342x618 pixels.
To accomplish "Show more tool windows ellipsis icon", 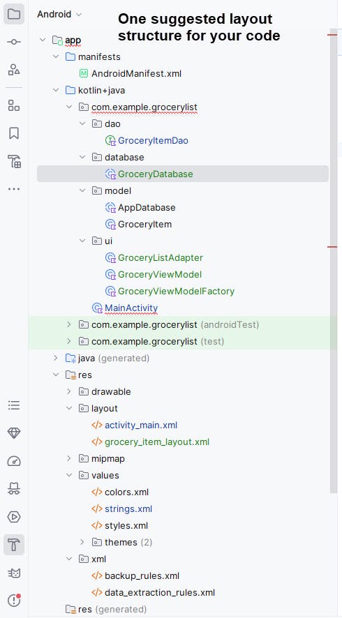I will 14,189.
